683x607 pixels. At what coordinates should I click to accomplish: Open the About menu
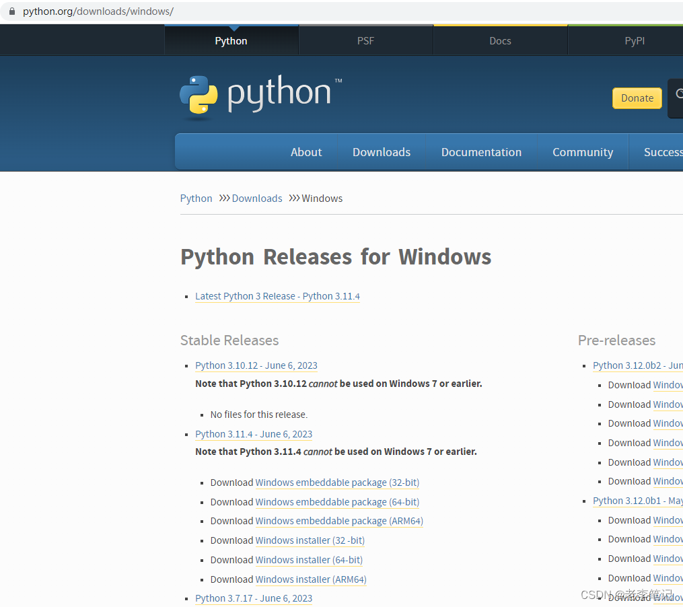pyautogui.click(x=306, y=152)
